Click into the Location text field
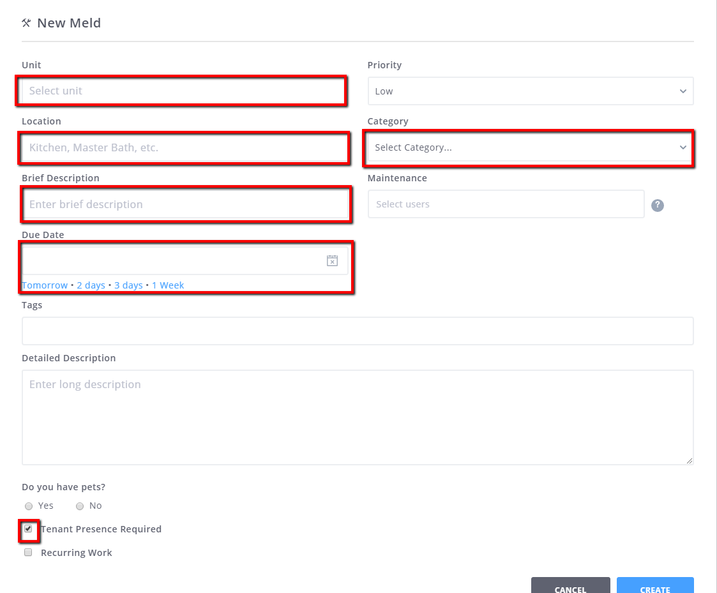The image size is (717, 593). pos(184,147)
